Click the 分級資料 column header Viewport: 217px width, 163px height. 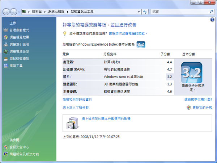110,54
